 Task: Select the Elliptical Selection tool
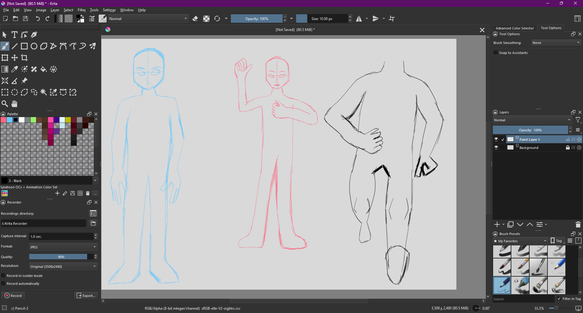pyautogui.click(x=15, y=92)
